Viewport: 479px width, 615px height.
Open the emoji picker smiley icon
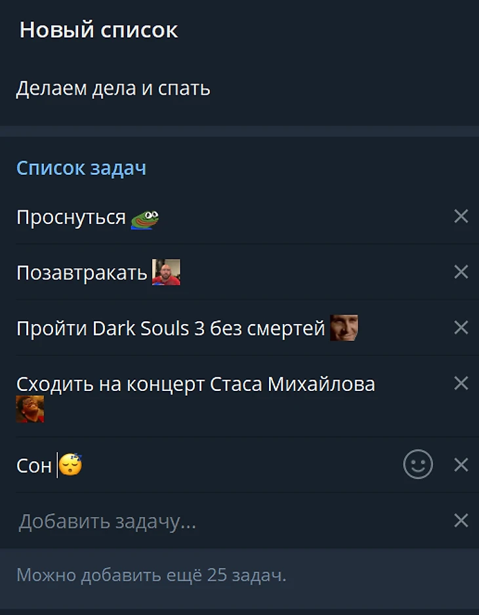418,465
